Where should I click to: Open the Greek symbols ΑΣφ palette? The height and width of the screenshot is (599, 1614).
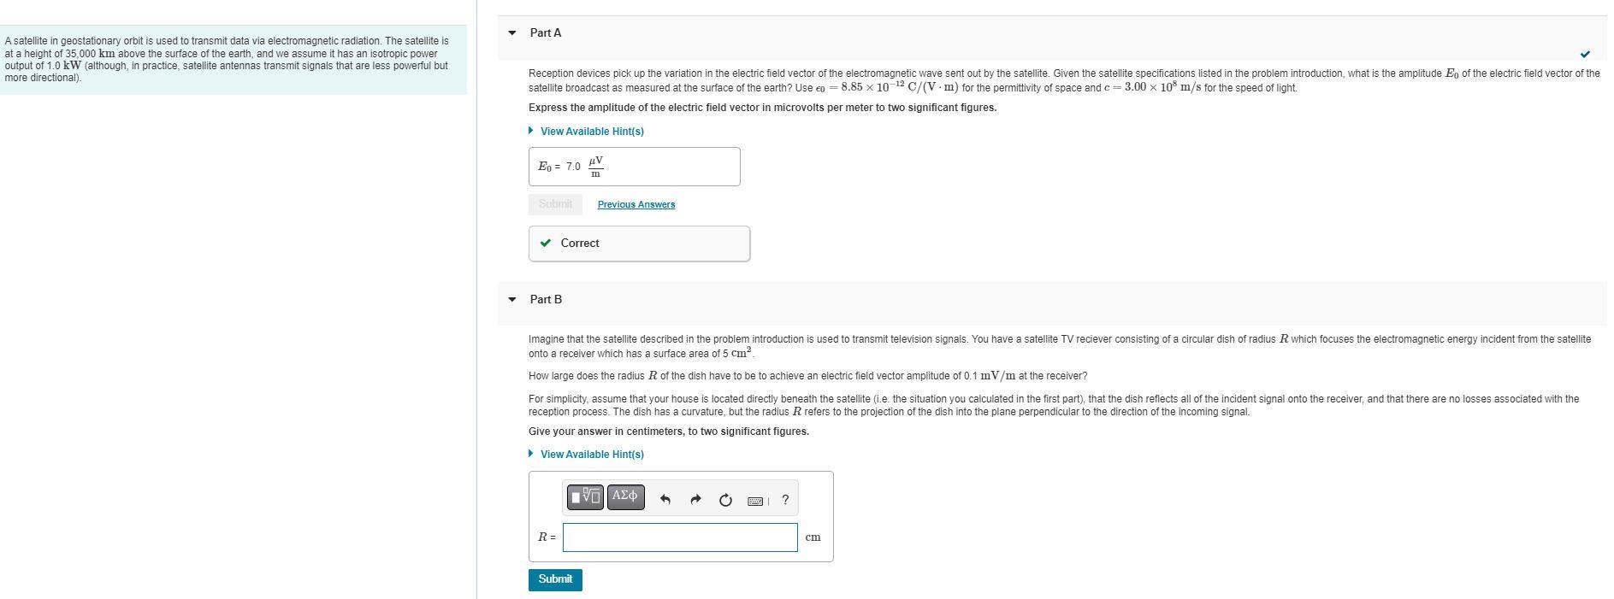coord(625,497)
